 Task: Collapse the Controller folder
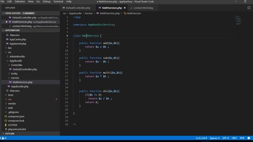click(17, 65)
